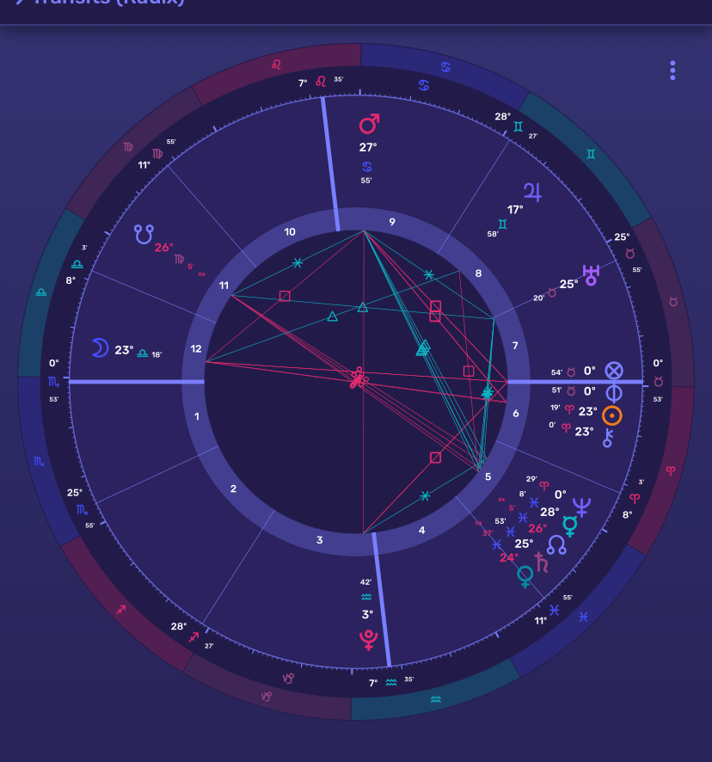Select the Aries sign on outer ring
Image resolution: width=712 pixels, height=762 pixels.
point(671,470)
